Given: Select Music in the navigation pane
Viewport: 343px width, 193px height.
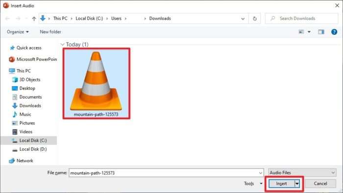Looking at the screenshot, I should pyautogui.click(x=22, y=114).
